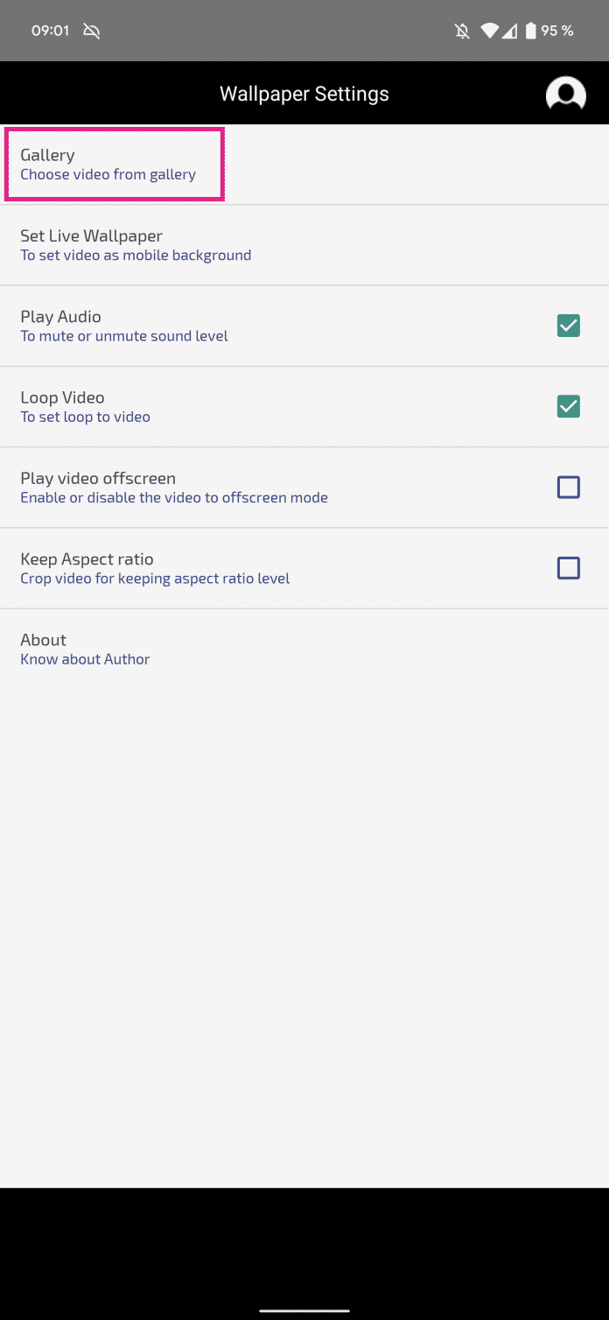This screenshot has width=609, height=1320.
Task: Tap the home gesture navigation bar
Action: 304,1310
